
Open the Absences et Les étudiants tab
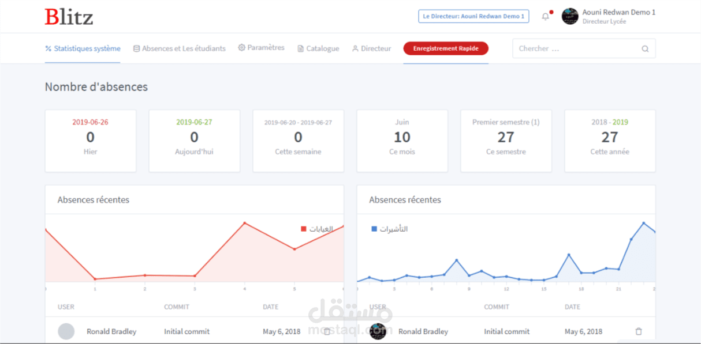point(179,48)
